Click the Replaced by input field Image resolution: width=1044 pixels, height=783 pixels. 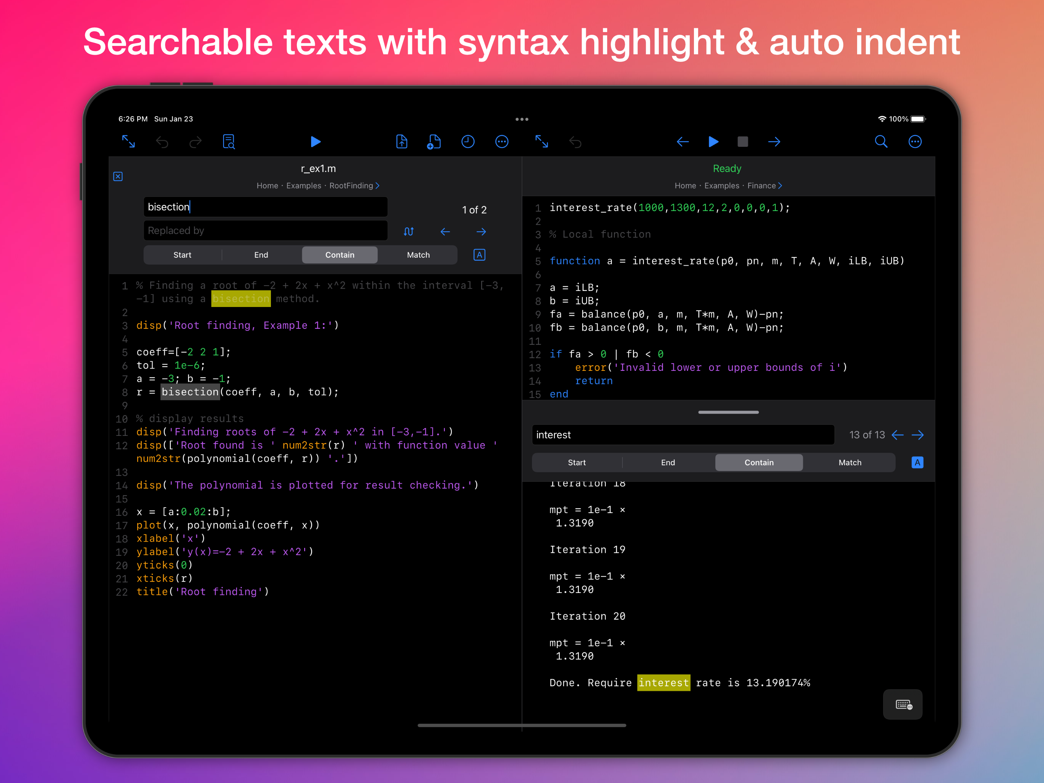(x=265, y=231)
